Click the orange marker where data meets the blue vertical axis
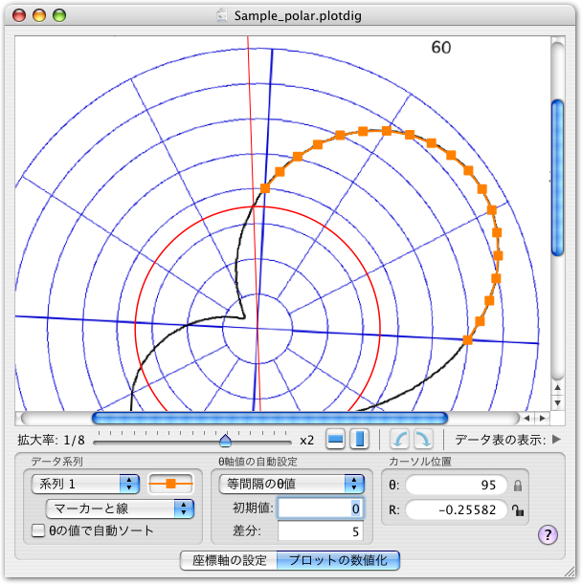The image size is (582, 584). (x=265, y=188)
